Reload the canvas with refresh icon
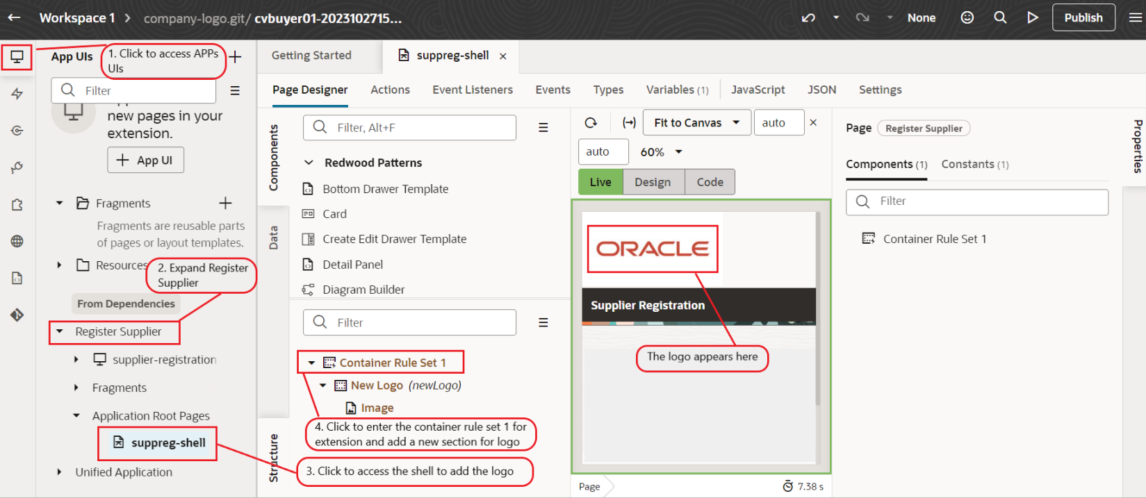 tap(591, 123)
